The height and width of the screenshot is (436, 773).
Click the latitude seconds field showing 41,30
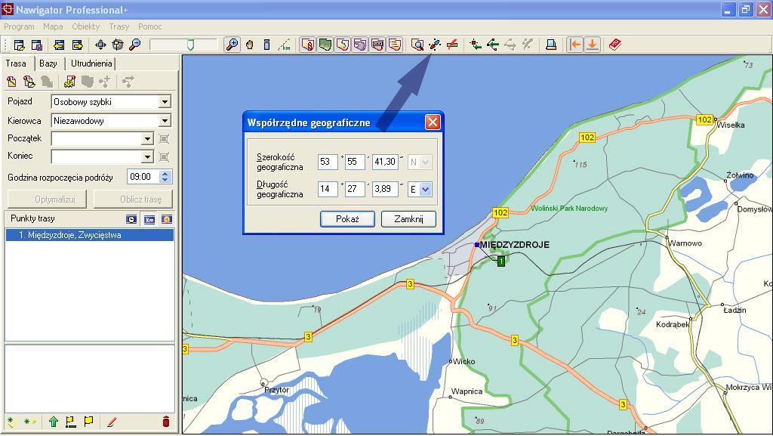point(385,162)
